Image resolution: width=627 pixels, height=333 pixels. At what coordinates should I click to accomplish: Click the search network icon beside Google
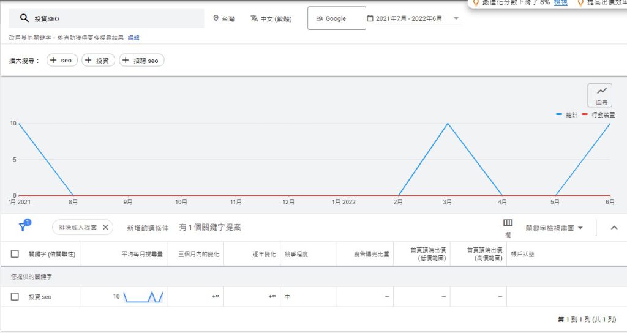click(320, 18)
